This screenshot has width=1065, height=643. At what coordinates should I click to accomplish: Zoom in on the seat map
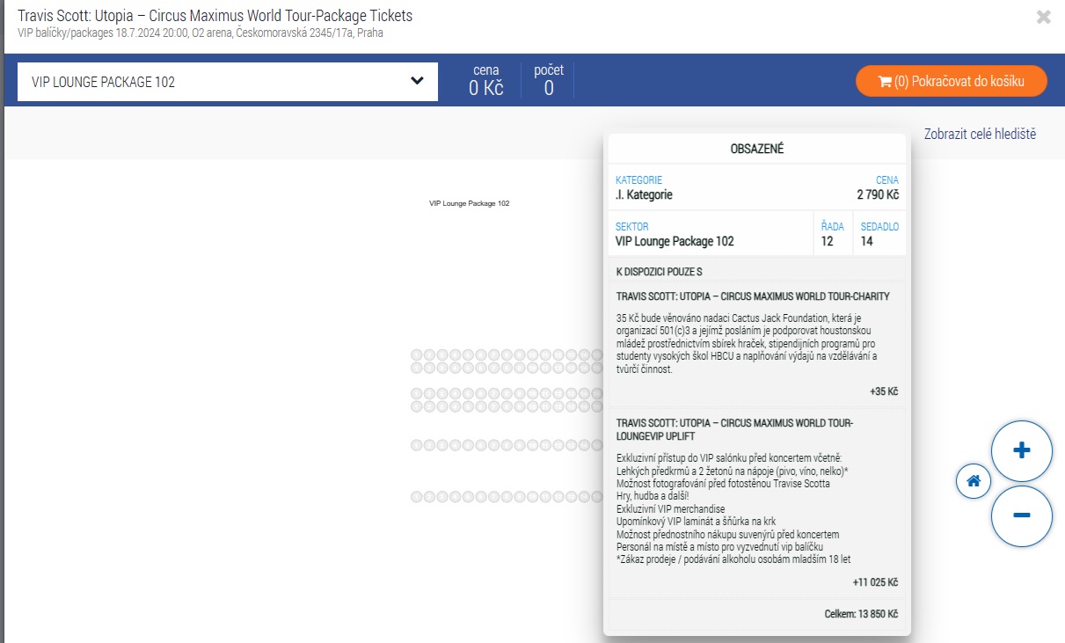1021,451
